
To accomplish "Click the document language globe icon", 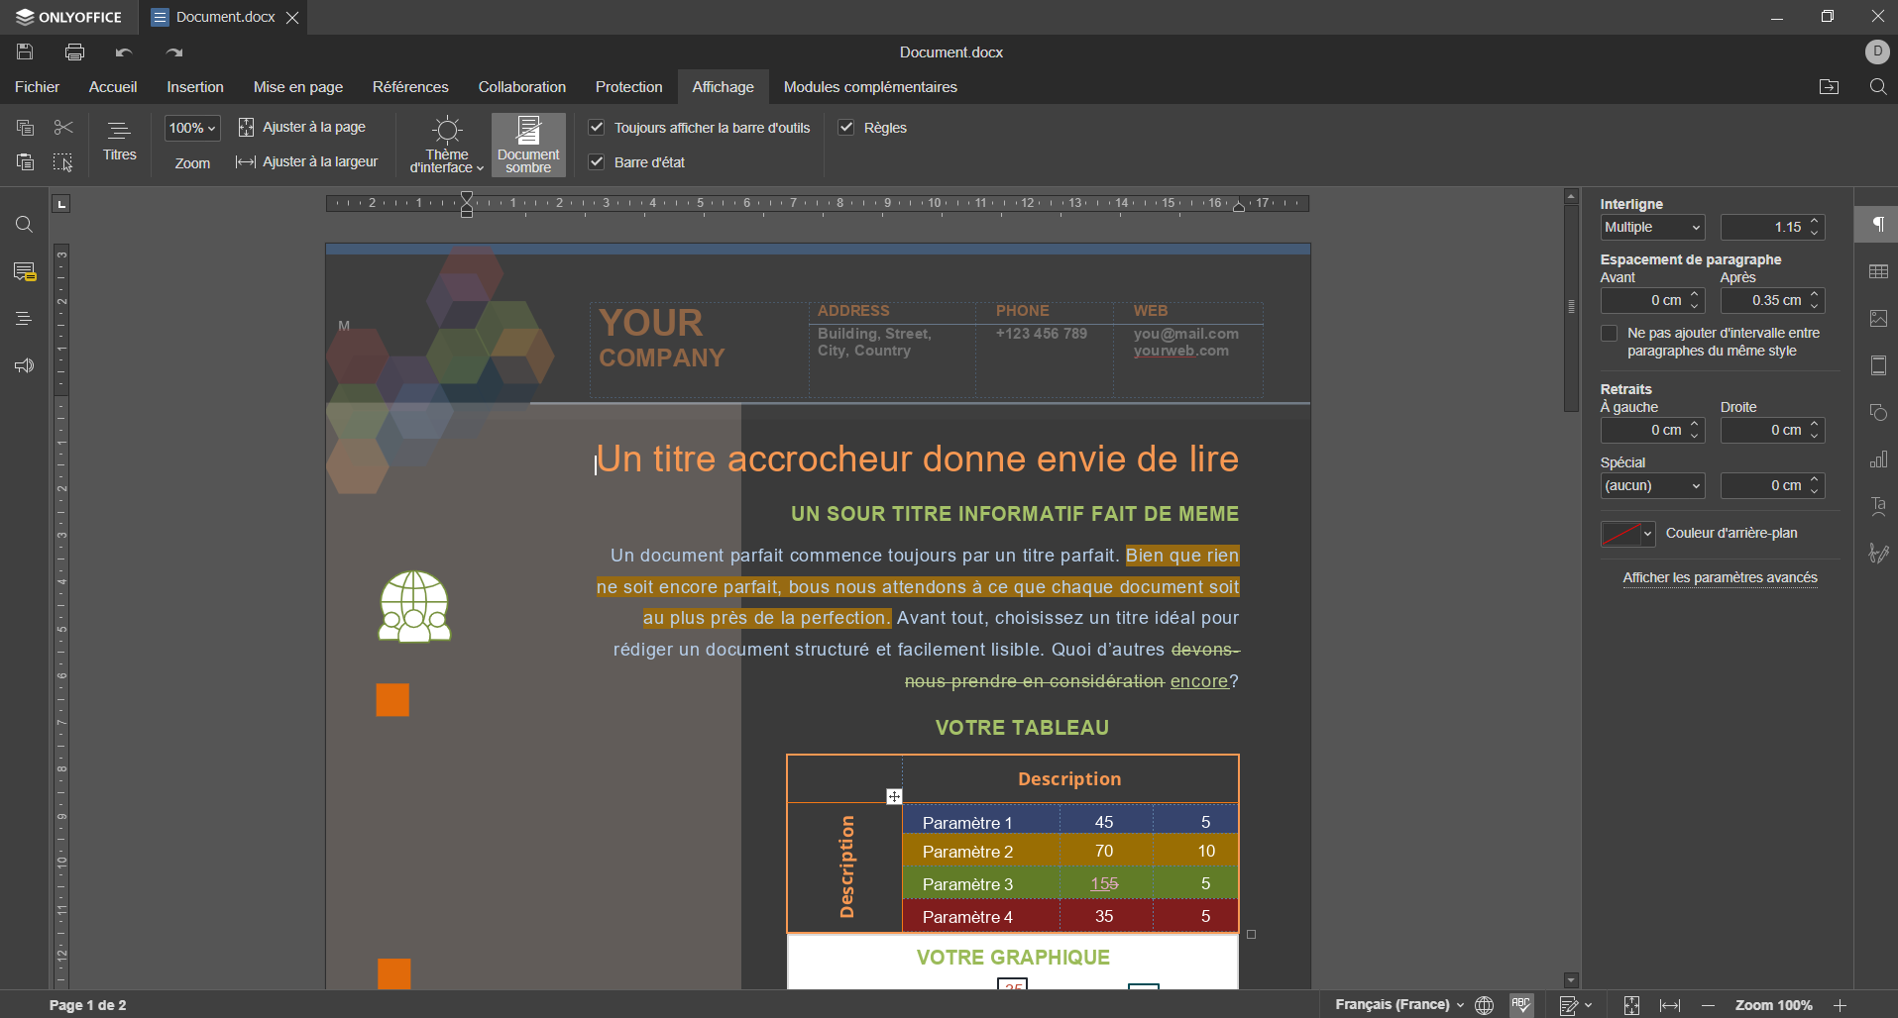I will 1484,1004.
